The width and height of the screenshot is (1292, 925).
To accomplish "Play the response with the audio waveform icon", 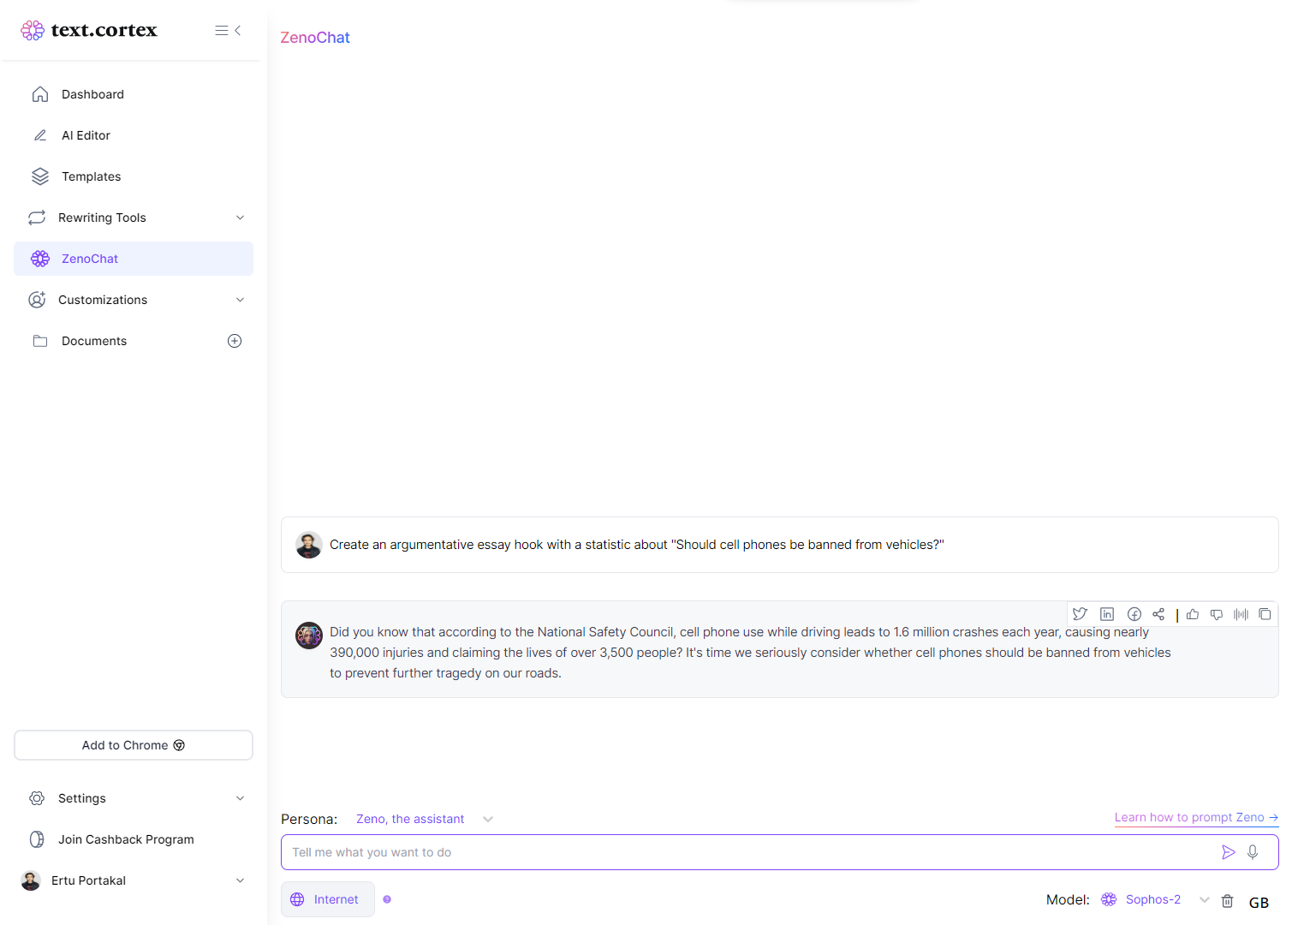I will click(x=1241, y=614).
